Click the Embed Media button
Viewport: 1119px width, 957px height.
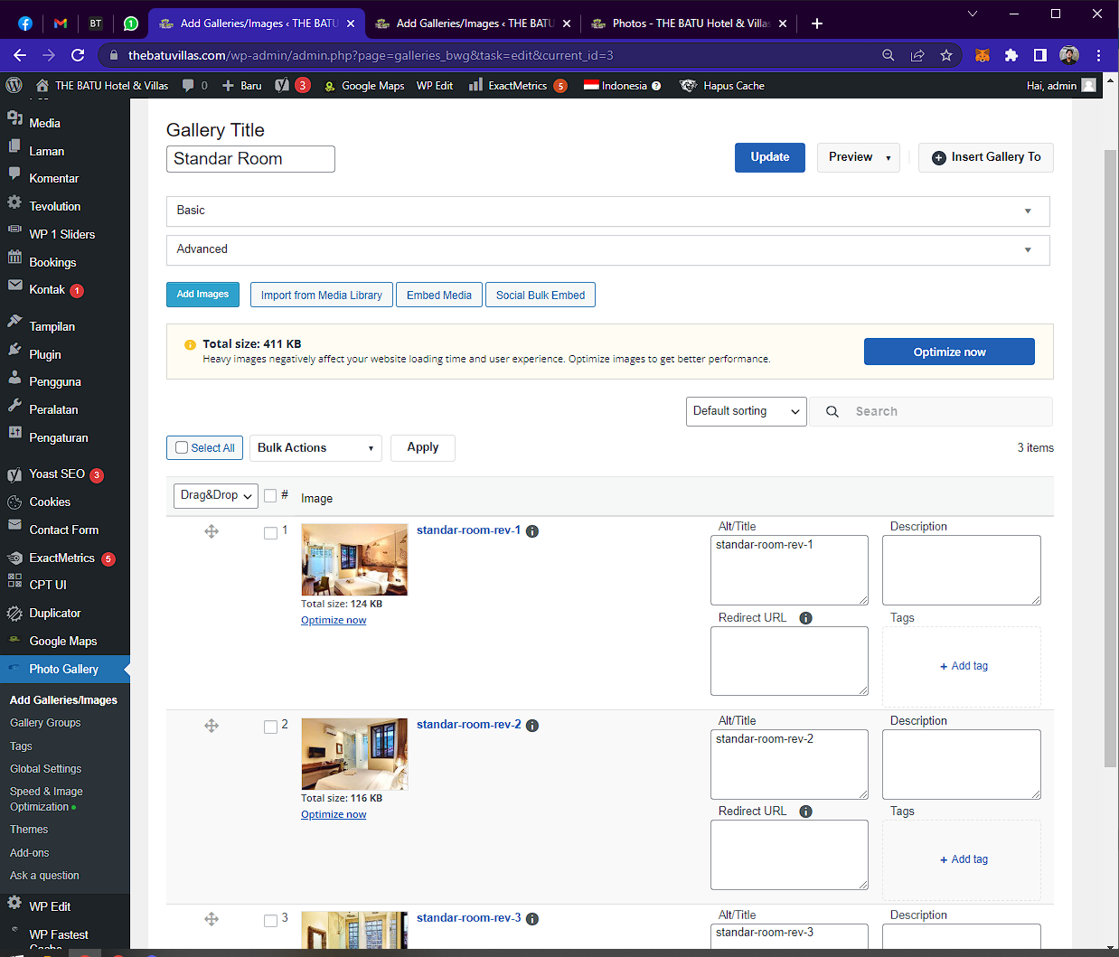pyautogui.click(x=439, y=295)
